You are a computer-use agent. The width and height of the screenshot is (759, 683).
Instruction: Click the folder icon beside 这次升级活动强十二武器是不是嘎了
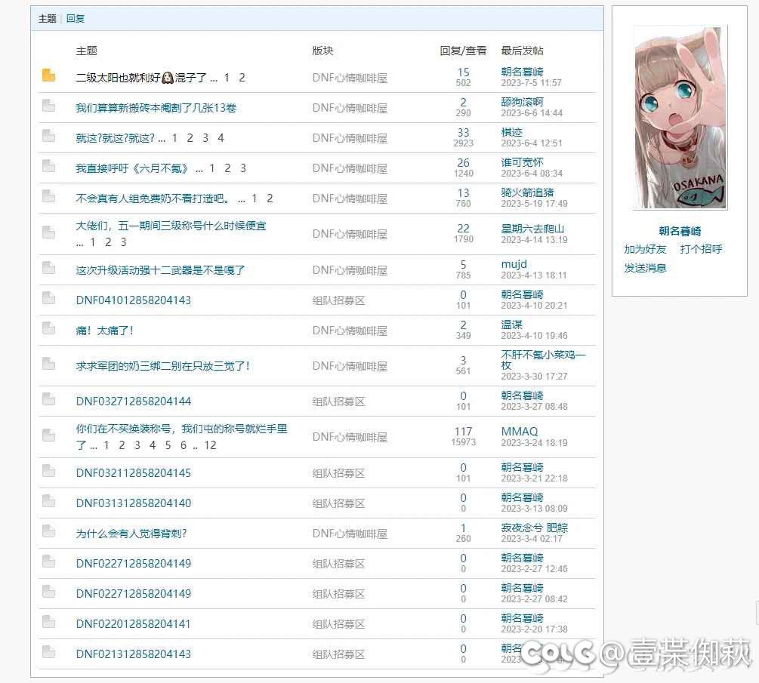tap(49, 268)
